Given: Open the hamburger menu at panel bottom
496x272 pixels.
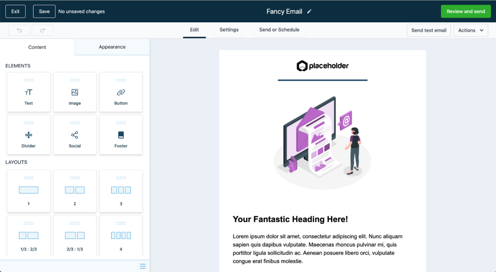Looking at the screenshot, I should coord(143,266).
